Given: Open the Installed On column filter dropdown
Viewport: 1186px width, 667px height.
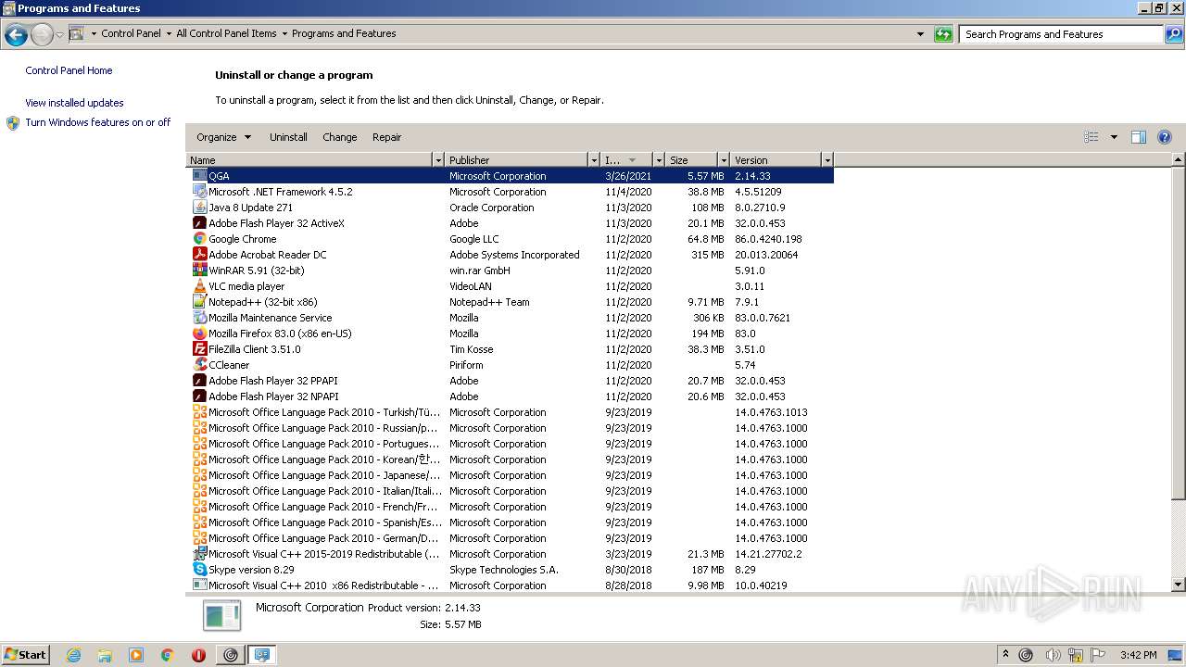Looking at the screenshot, I should pyautogui.click(x=659, y=160).
